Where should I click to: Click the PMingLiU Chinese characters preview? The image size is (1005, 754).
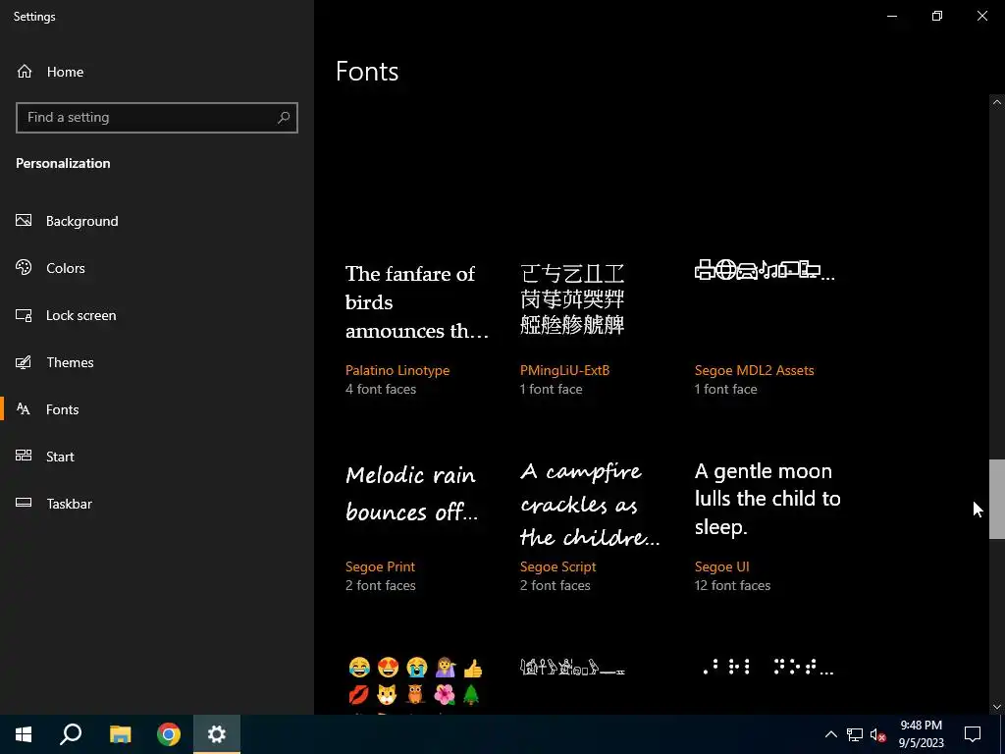click(x=572, y=299)
